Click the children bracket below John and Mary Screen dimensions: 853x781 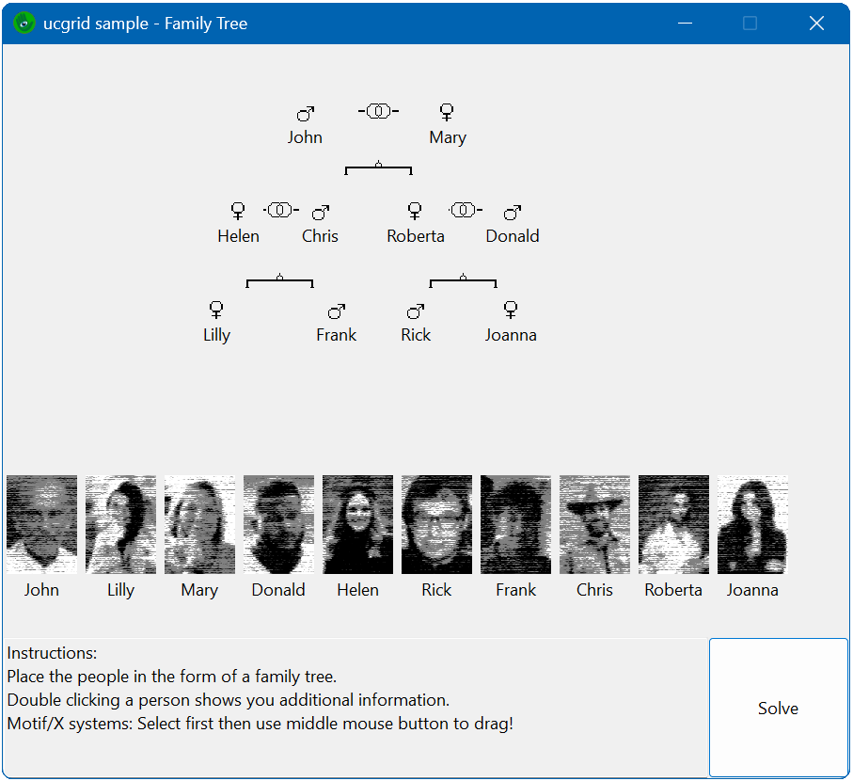pyautogui.click(x=379, y=168)
